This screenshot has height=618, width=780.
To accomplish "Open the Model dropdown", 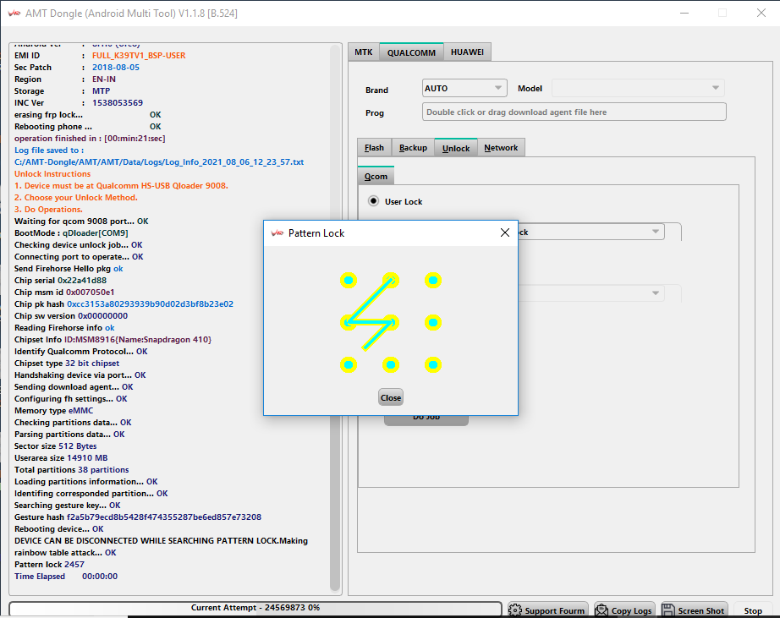I will pyautogui.click(x=638, y=88).
